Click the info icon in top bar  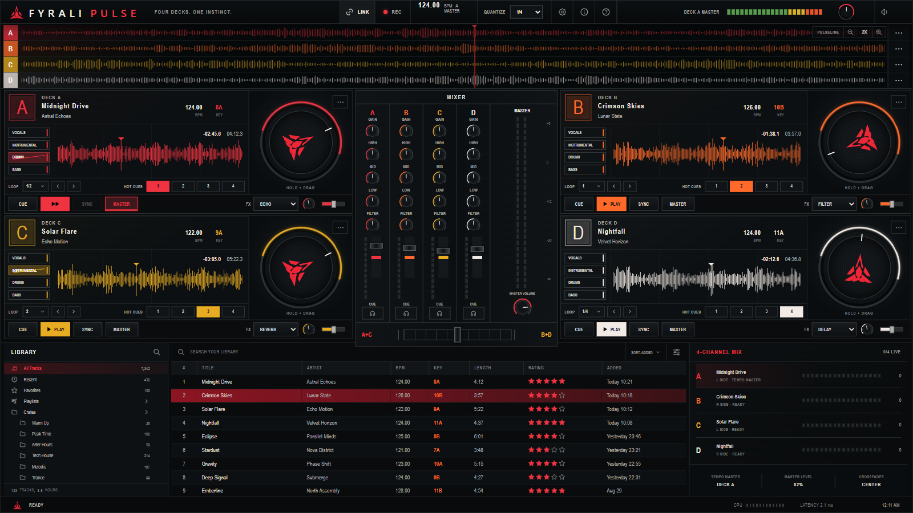584,12
